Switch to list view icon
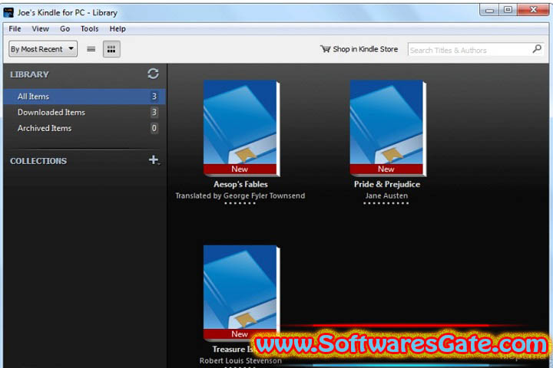This screenshot has width=553, height=368. (91, 49)
